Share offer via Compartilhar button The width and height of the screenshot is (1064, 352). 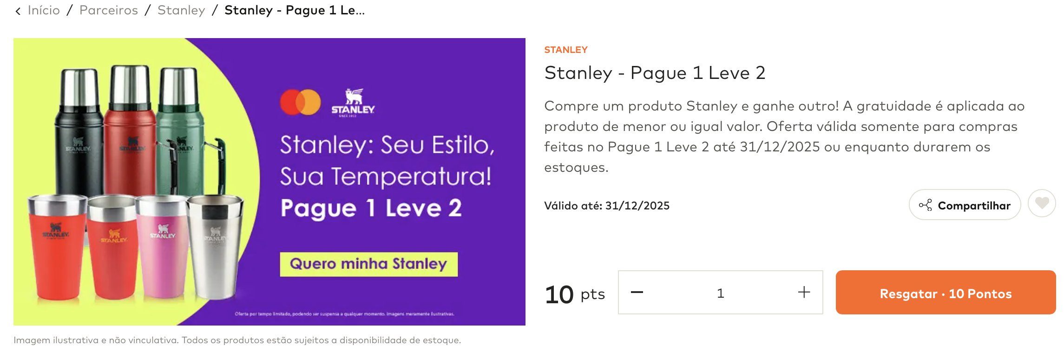tap(965, 205)
